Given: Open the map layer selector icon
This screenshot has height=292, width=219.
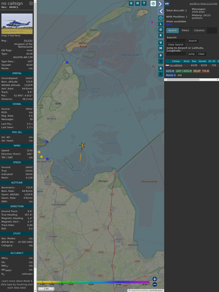Looking at the screenshot, I should [x=153, y=3].
